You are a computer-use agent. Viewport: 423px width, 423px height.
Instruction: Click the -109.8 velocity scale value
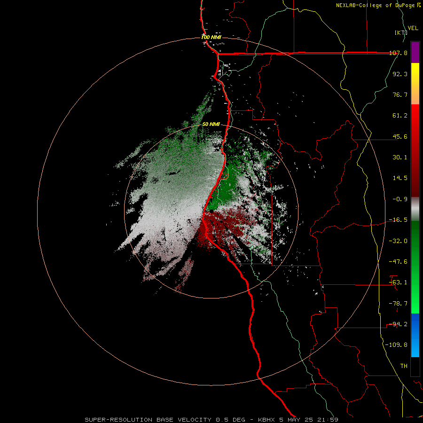[397, 345]
